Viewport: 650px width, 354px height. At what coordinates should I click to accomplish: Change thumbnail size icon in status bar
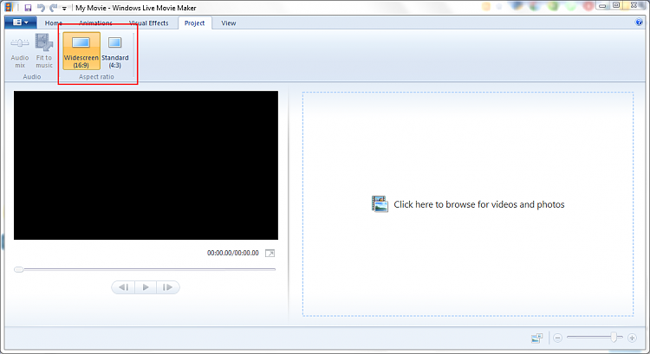tap(537, 338)
